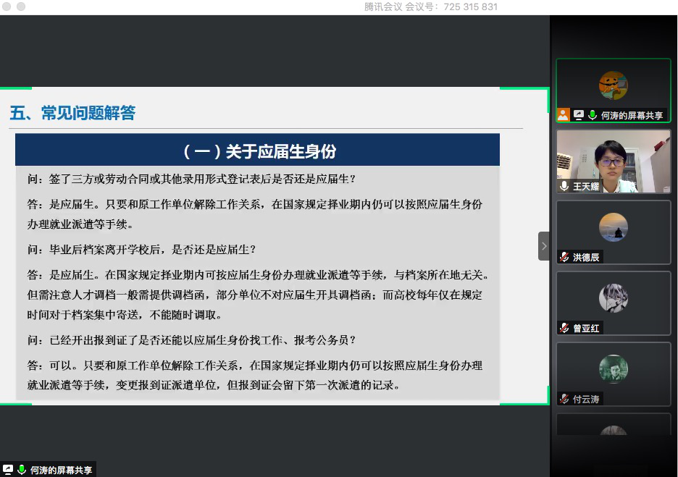Select 曾亚红's avatar tile
The width and height of the screenshot is (678, 477).
click(x=613, y=298)
